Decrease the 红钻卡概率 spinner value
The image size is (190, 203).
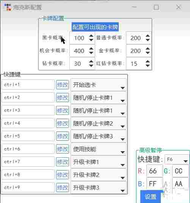pyautogui.click(x=148, y=66)
